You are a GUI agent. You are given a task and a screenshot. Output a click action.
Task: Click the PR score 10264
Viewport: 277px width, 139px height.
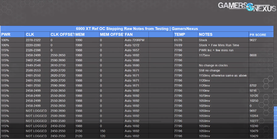tap(254, 116)
